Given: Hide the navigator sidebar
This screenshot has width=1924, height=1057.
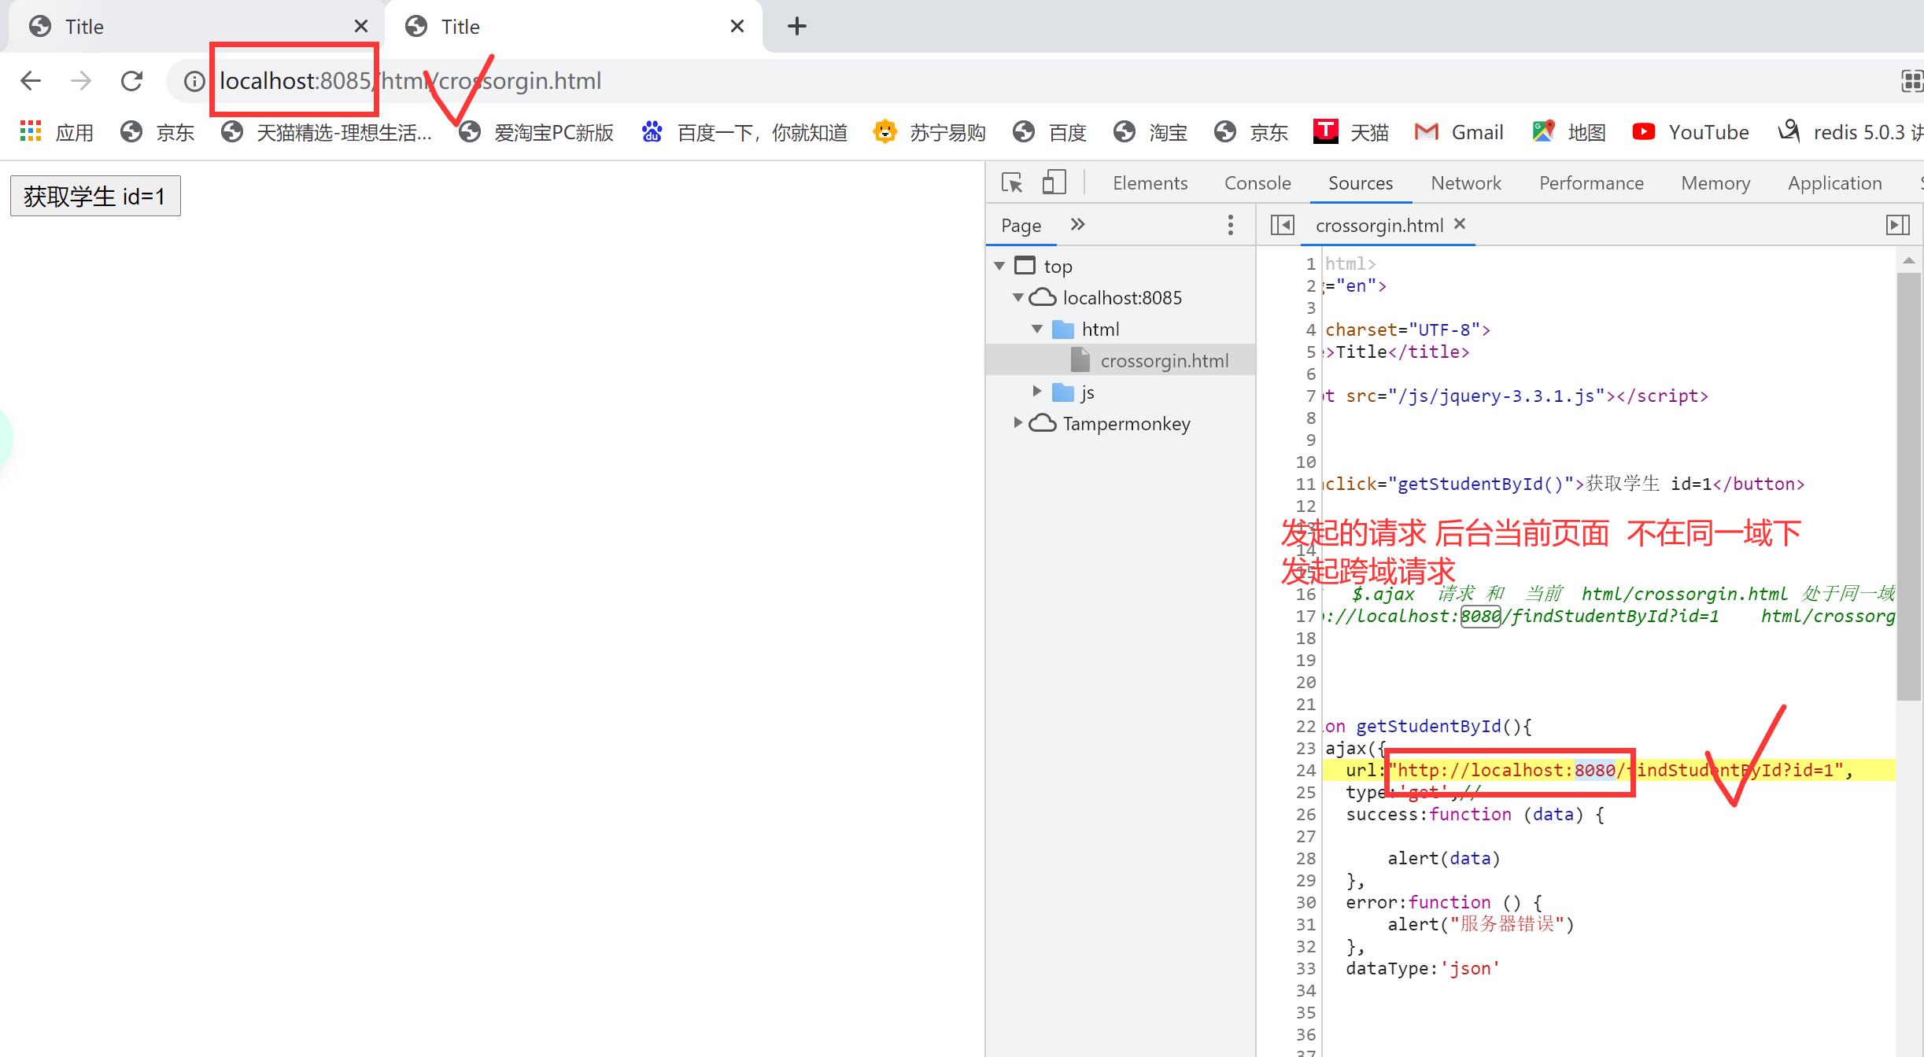Looking at the screenshot, I should [x=1282, y=225].
